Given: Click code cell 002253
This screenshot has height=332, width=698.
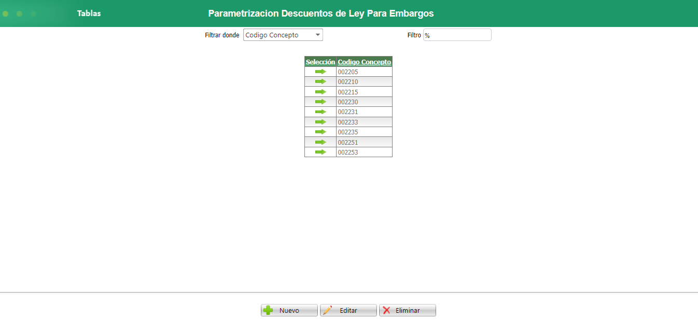Looking at the screenshot, I should tap(364, 152).
